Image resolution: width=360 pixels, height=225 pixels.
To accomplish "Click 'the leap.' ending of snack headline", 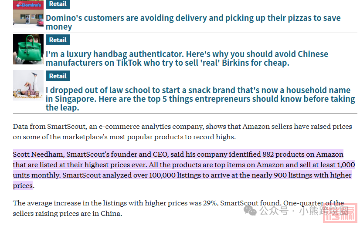I will tap(62, 107).
